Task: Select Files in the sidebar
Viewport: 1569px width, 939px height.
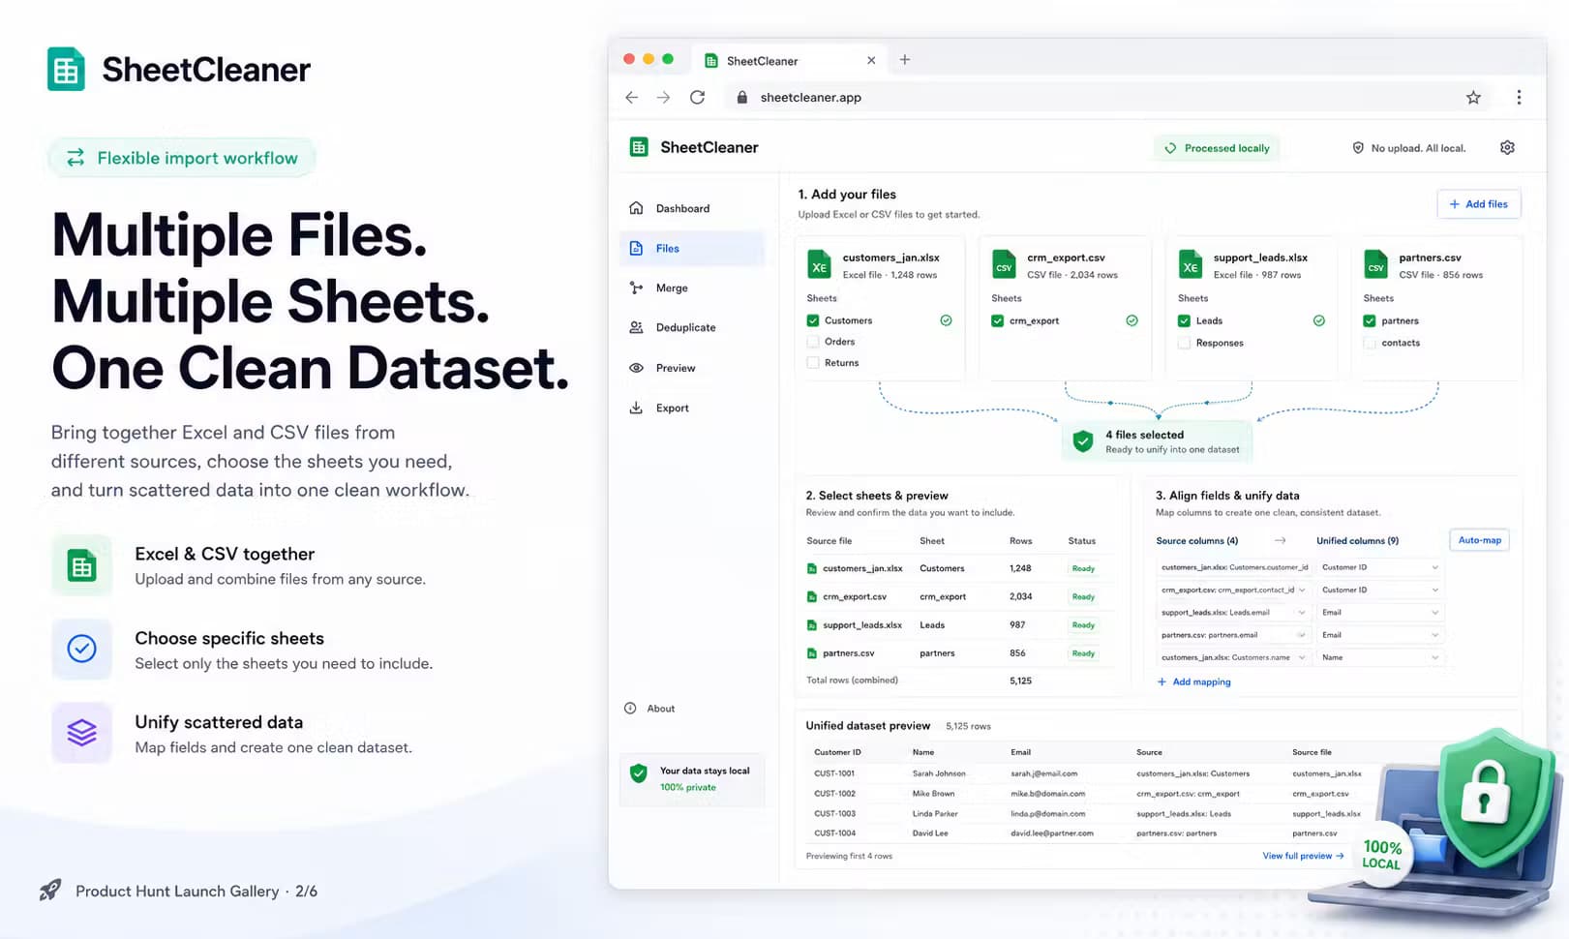Action: click(x=691, y=248)
